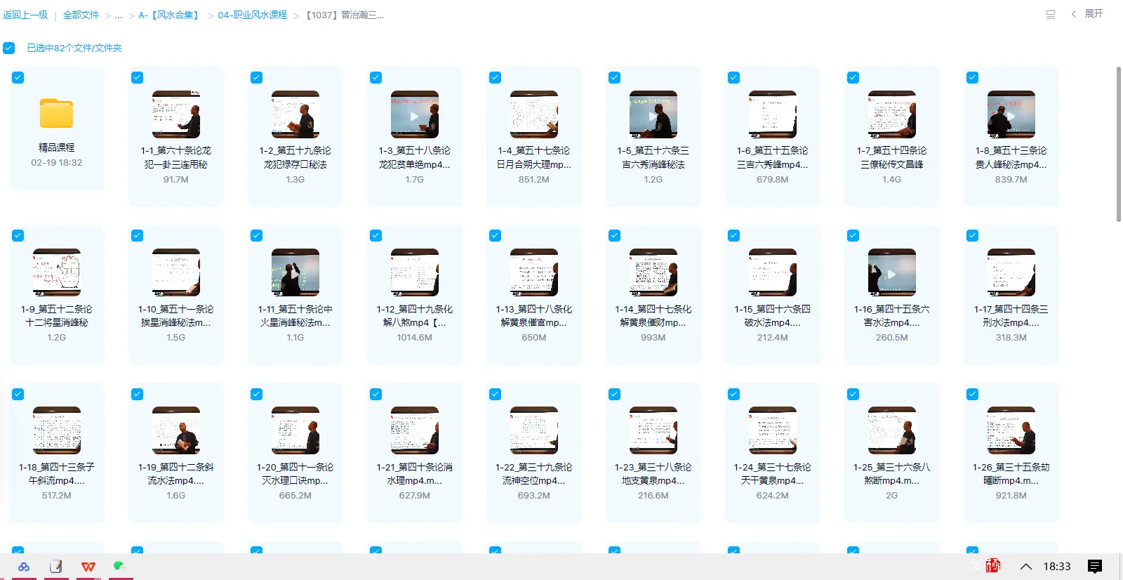Uncheck the 1-7_第五十四条论 file checkbox
The height and width of the screenshot is (580, 1123).
point(853,78)
